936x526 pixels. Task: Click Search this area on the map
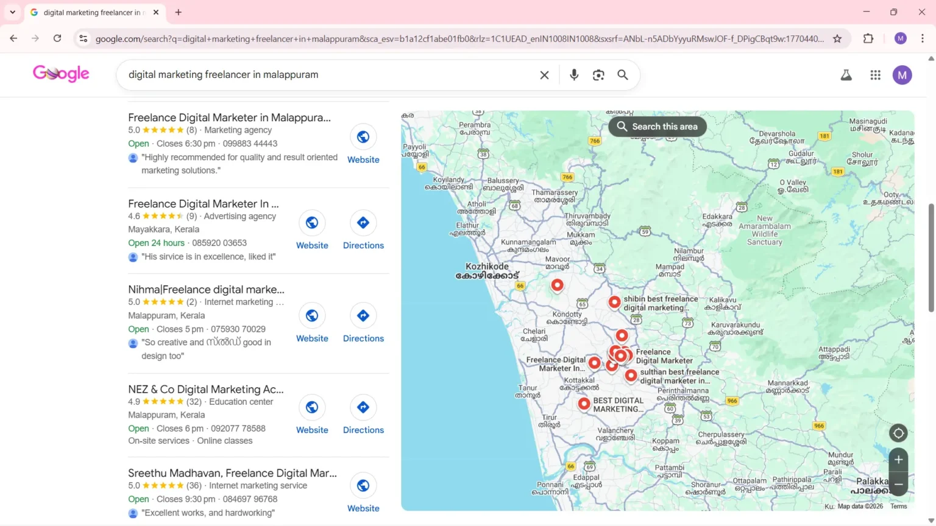pos(657,126)
